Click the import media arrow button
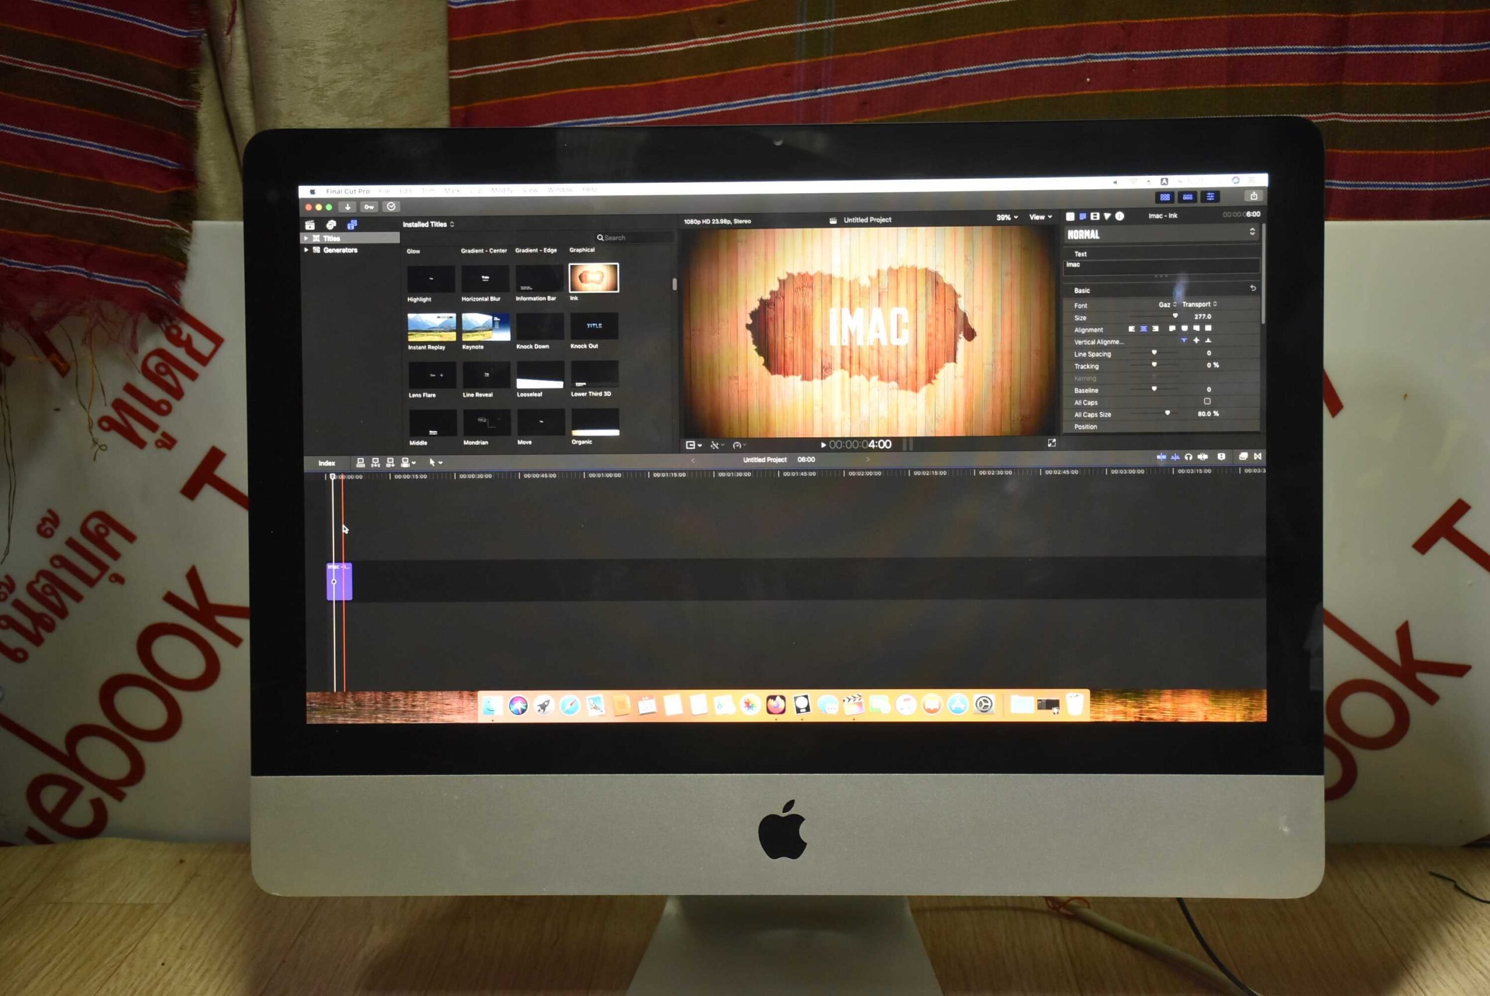 (347, 207)
